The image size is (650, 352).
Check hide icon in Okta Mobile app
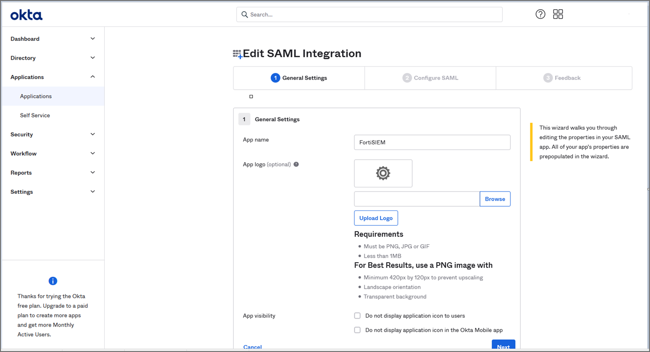(357, 330)
